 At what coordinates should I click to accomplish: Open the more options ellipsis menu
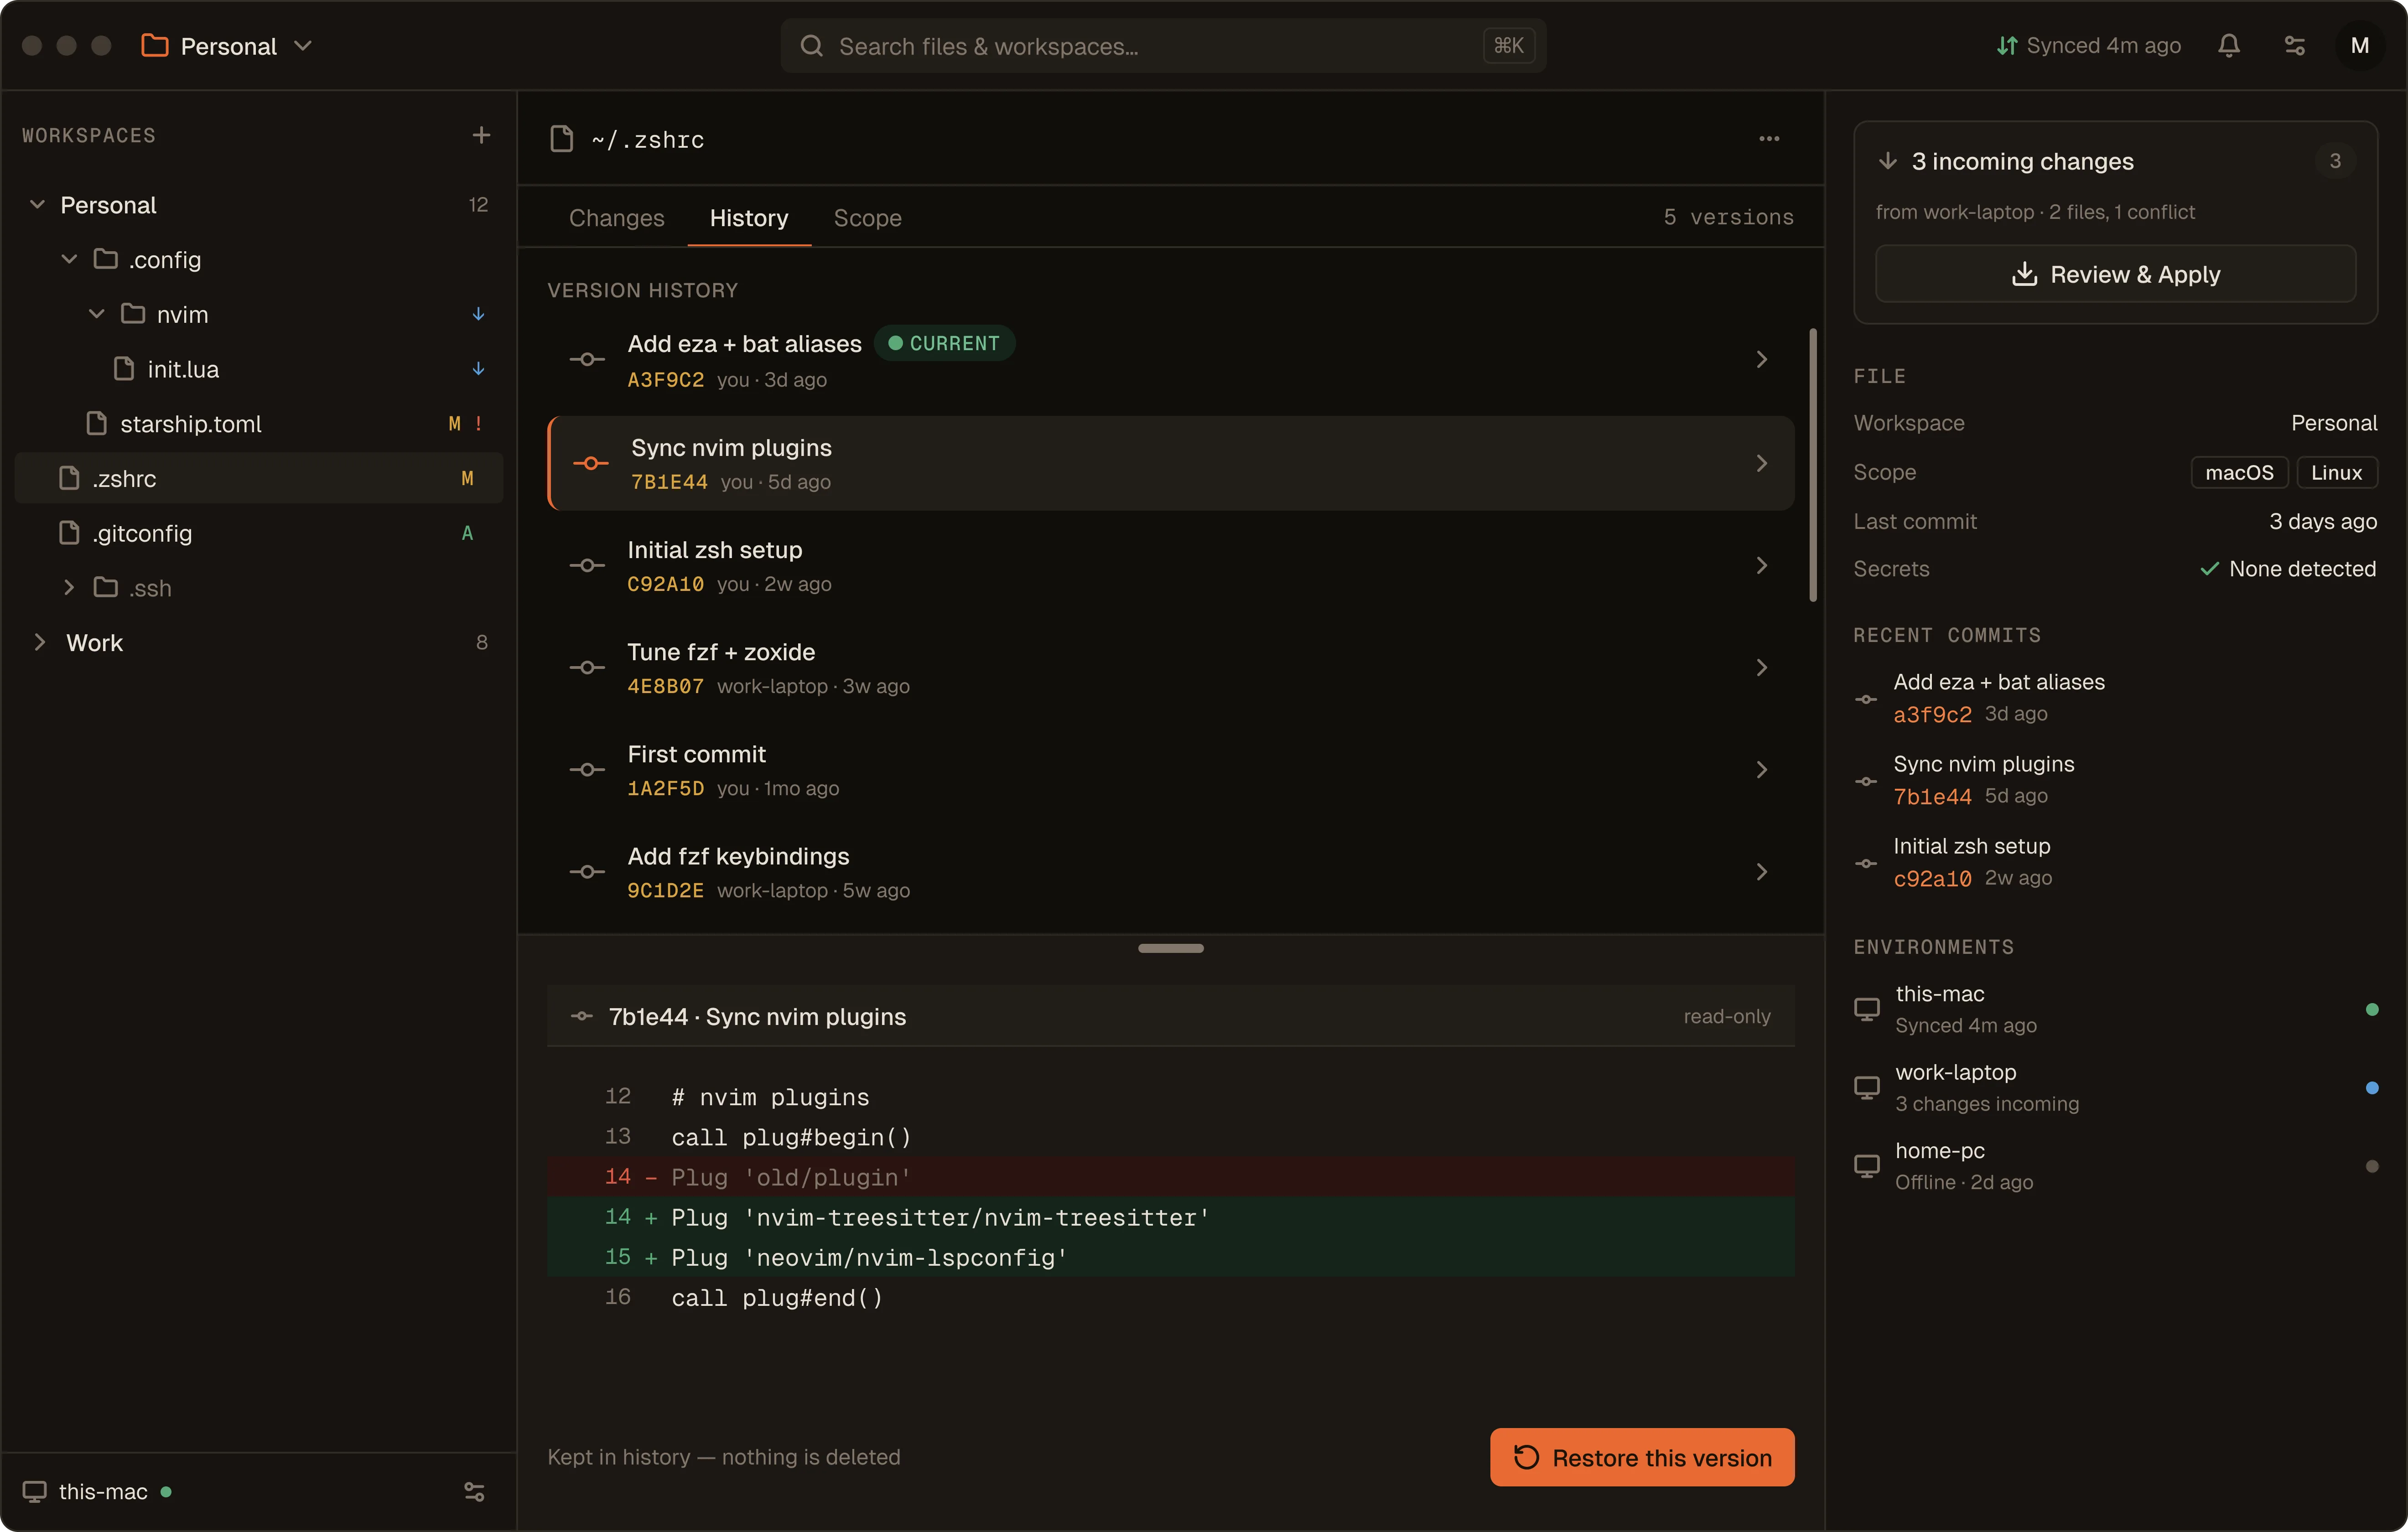[x=1768, y=139]
